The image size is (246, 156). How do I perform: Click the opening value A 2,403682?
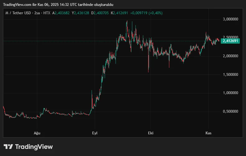tap(61, 13)
